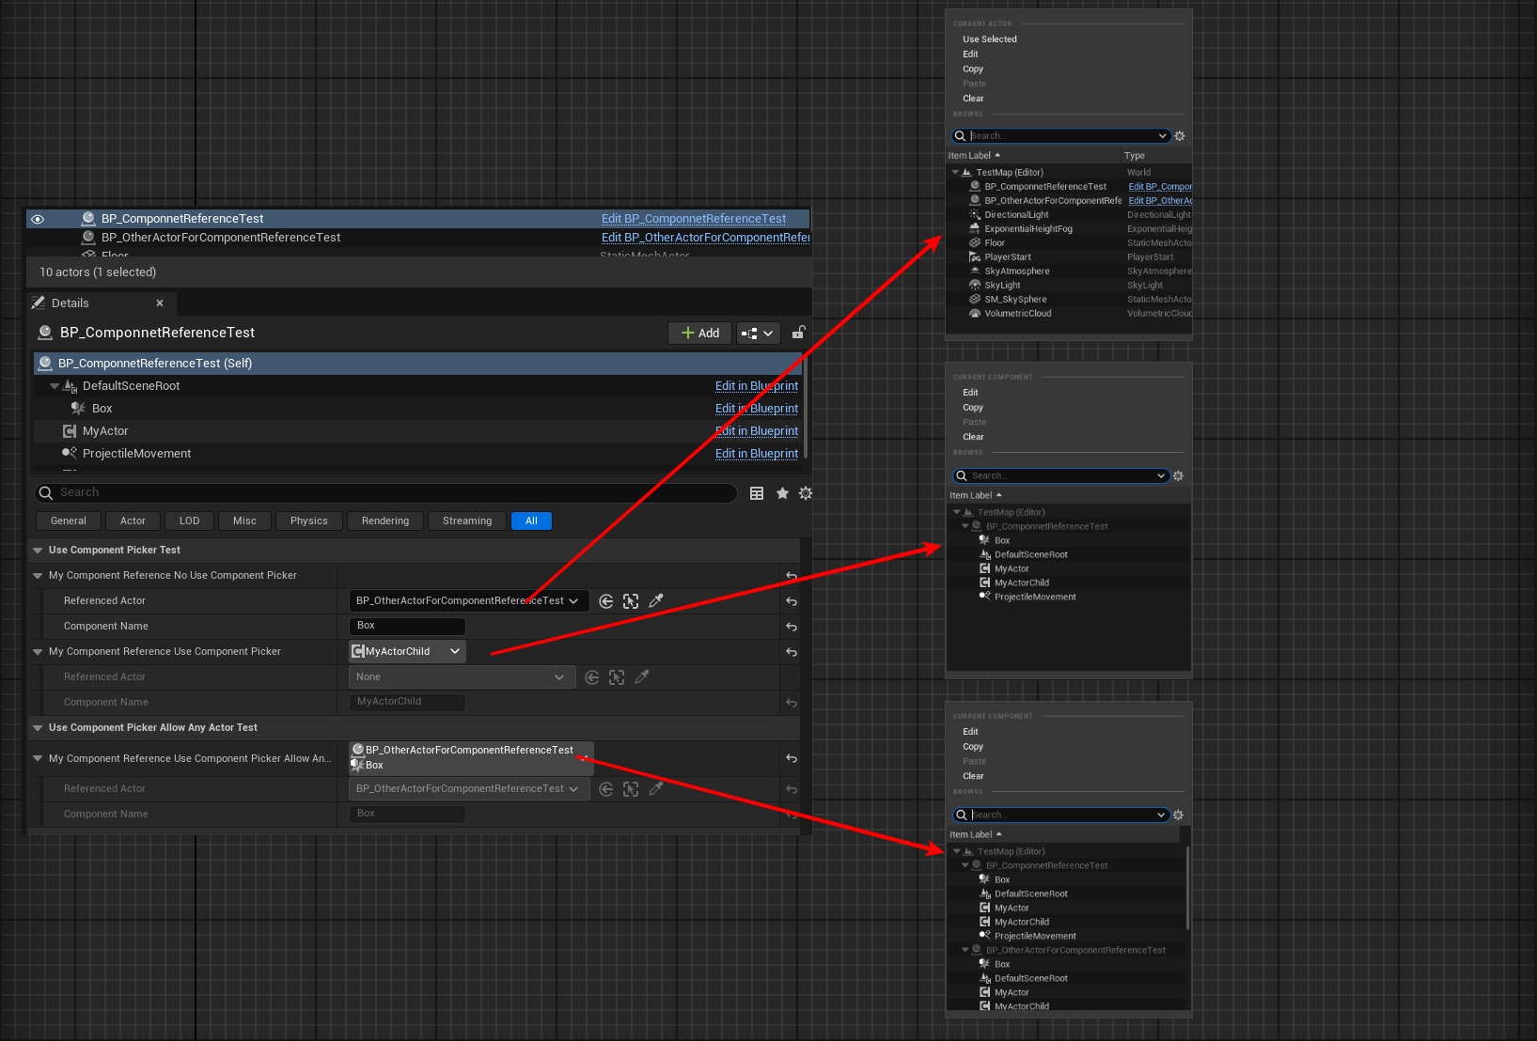This screenshot has width=1537, height=1041.
Task: Click the favorites star in the Details panel
Action: 781,492
